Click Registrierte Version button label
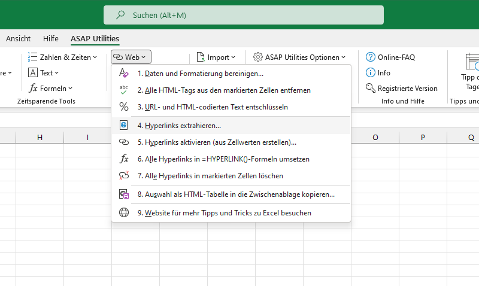 pyautogui.click(x=408, y=88)
